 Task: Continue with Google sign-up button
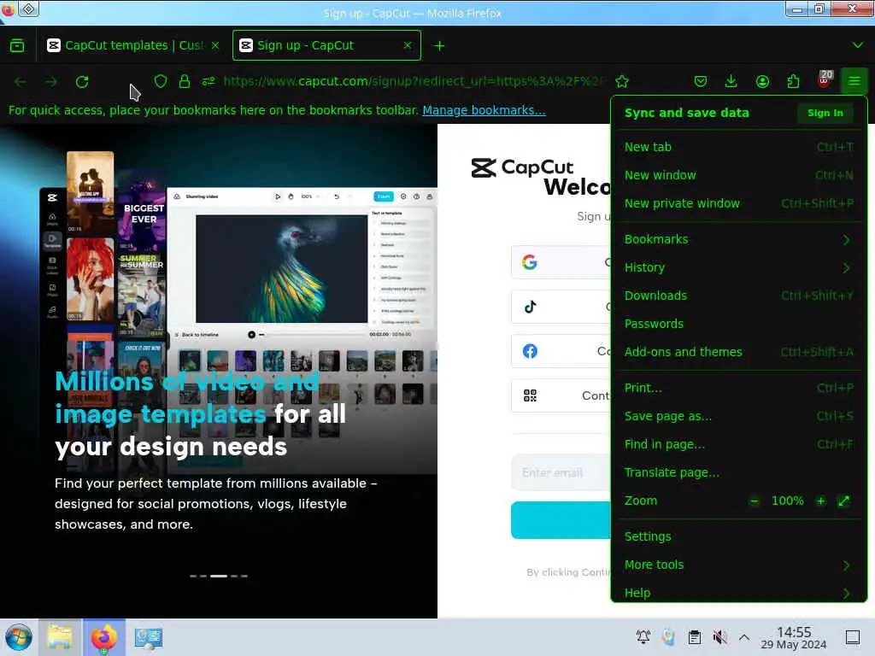(561, 262)
